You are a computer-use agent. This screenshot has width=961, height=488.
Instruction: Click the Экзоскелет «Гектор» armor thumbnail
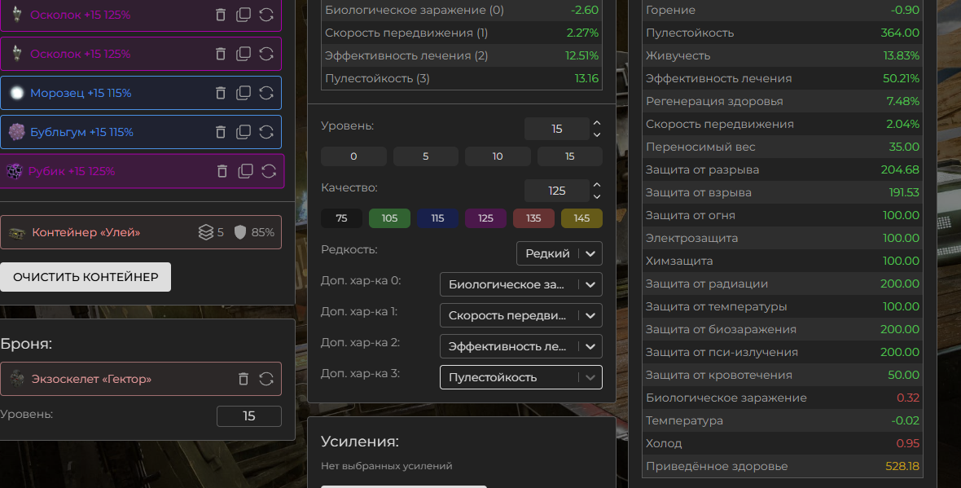click(16, 379)
